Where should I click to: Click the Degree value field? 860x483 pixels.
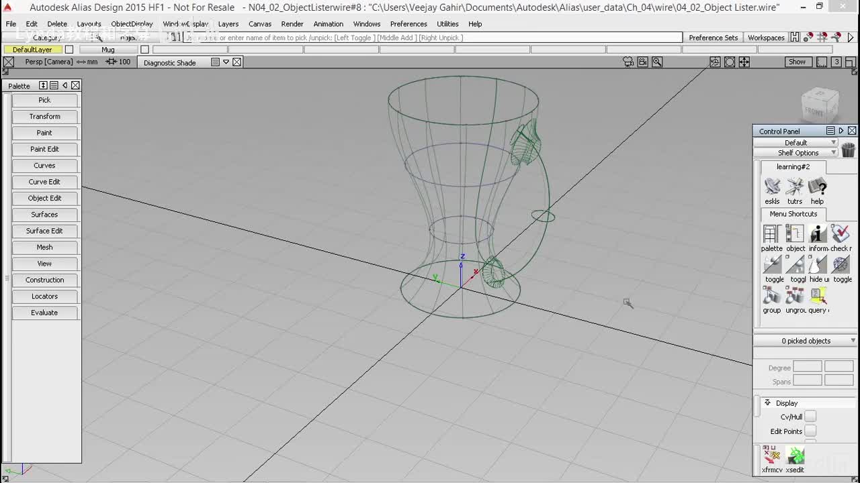(808, 367)
